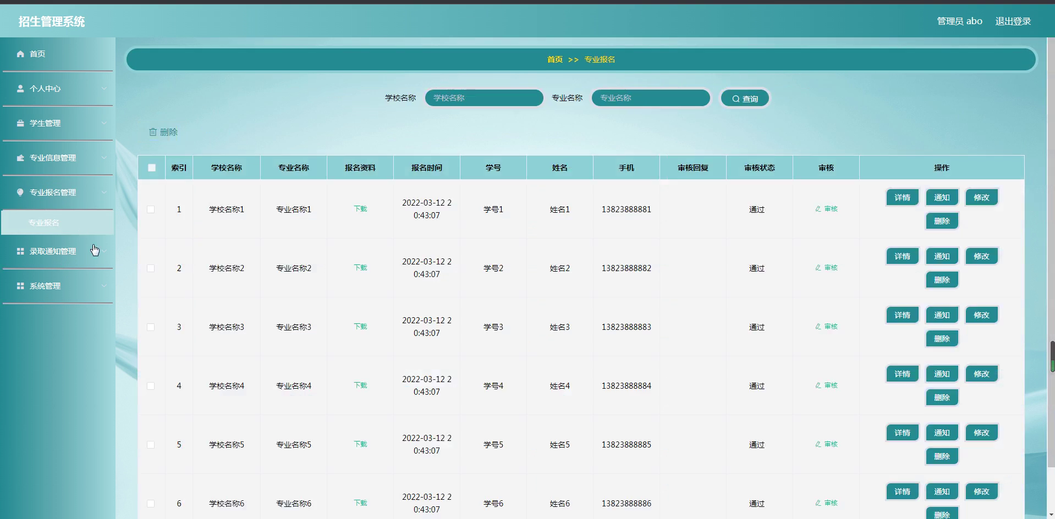Viewport: 1055px width, 519px height.
Task: Expand the 专业信息管理 menu chevron
Action: 104,158
